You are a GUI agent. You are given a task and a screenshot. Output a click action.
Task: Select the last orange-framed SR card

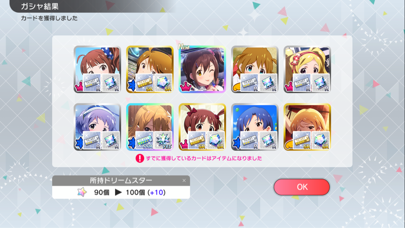pyautogui.click(x=308, y=127)
